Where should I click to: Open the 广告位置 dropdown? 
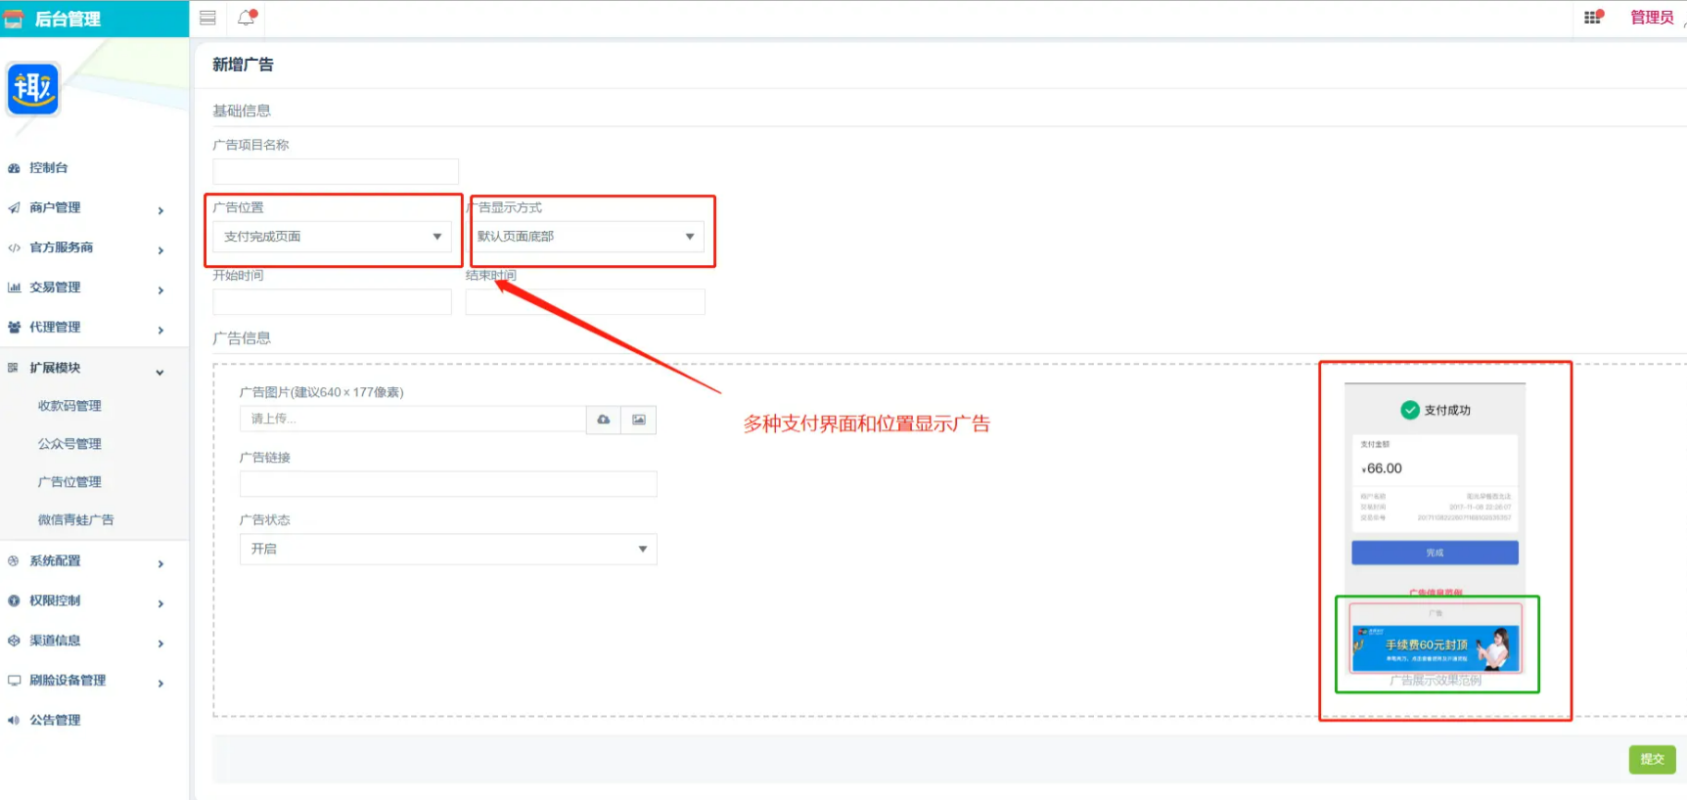[x=333, y=237]
